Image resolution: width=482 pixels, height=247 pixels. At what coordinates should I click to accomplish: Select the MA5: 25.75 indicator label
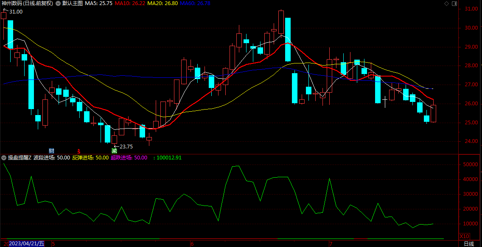point(99,4)
